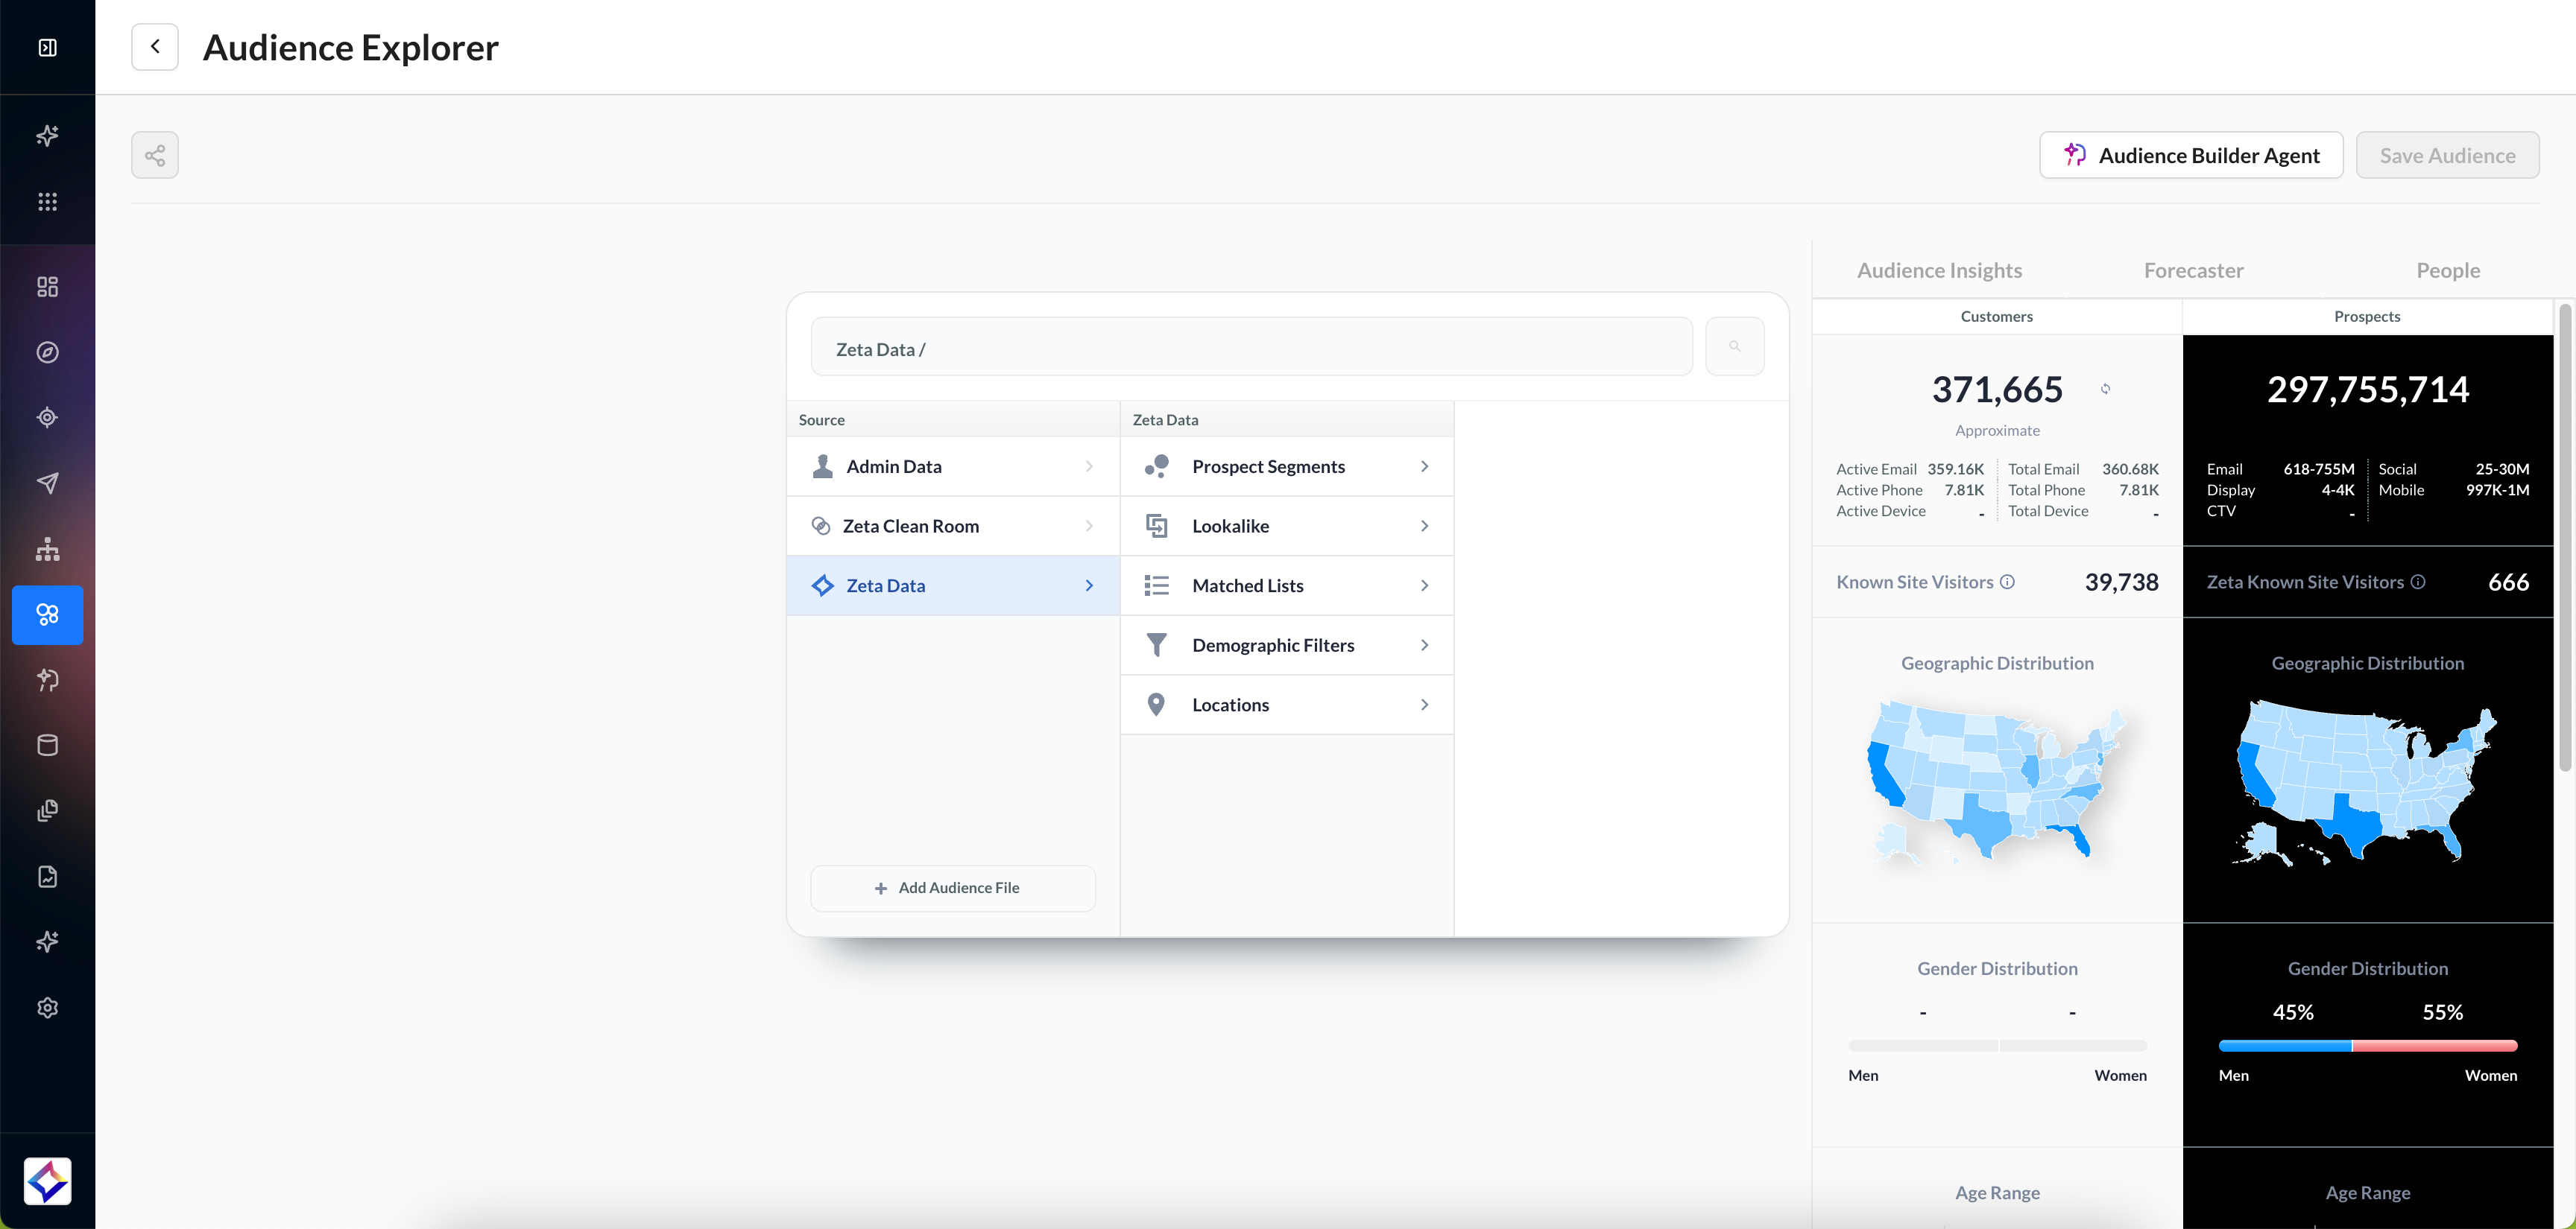Click Add Audience File button
The width and height of the screenshot is (2576, 1229).
[952, 887]
